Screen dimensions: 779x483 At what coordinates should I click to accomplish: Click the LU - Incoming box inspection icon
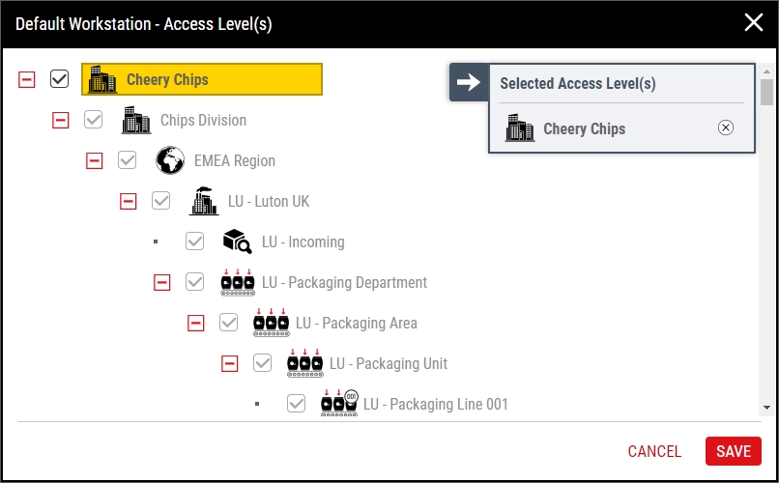(x=238, y=242)
